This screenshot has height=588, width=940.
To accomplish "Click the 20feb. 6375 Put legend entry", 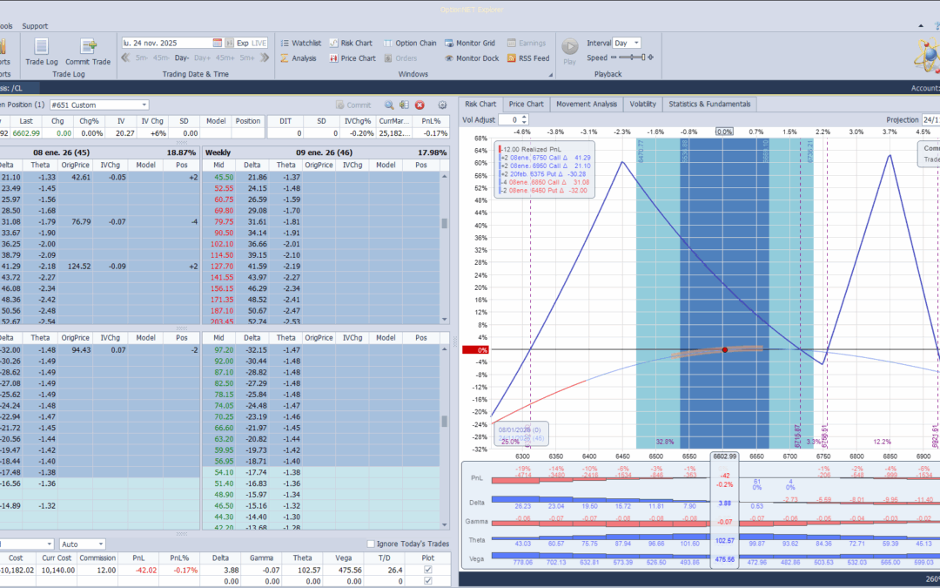I will (x=545, y=174).
